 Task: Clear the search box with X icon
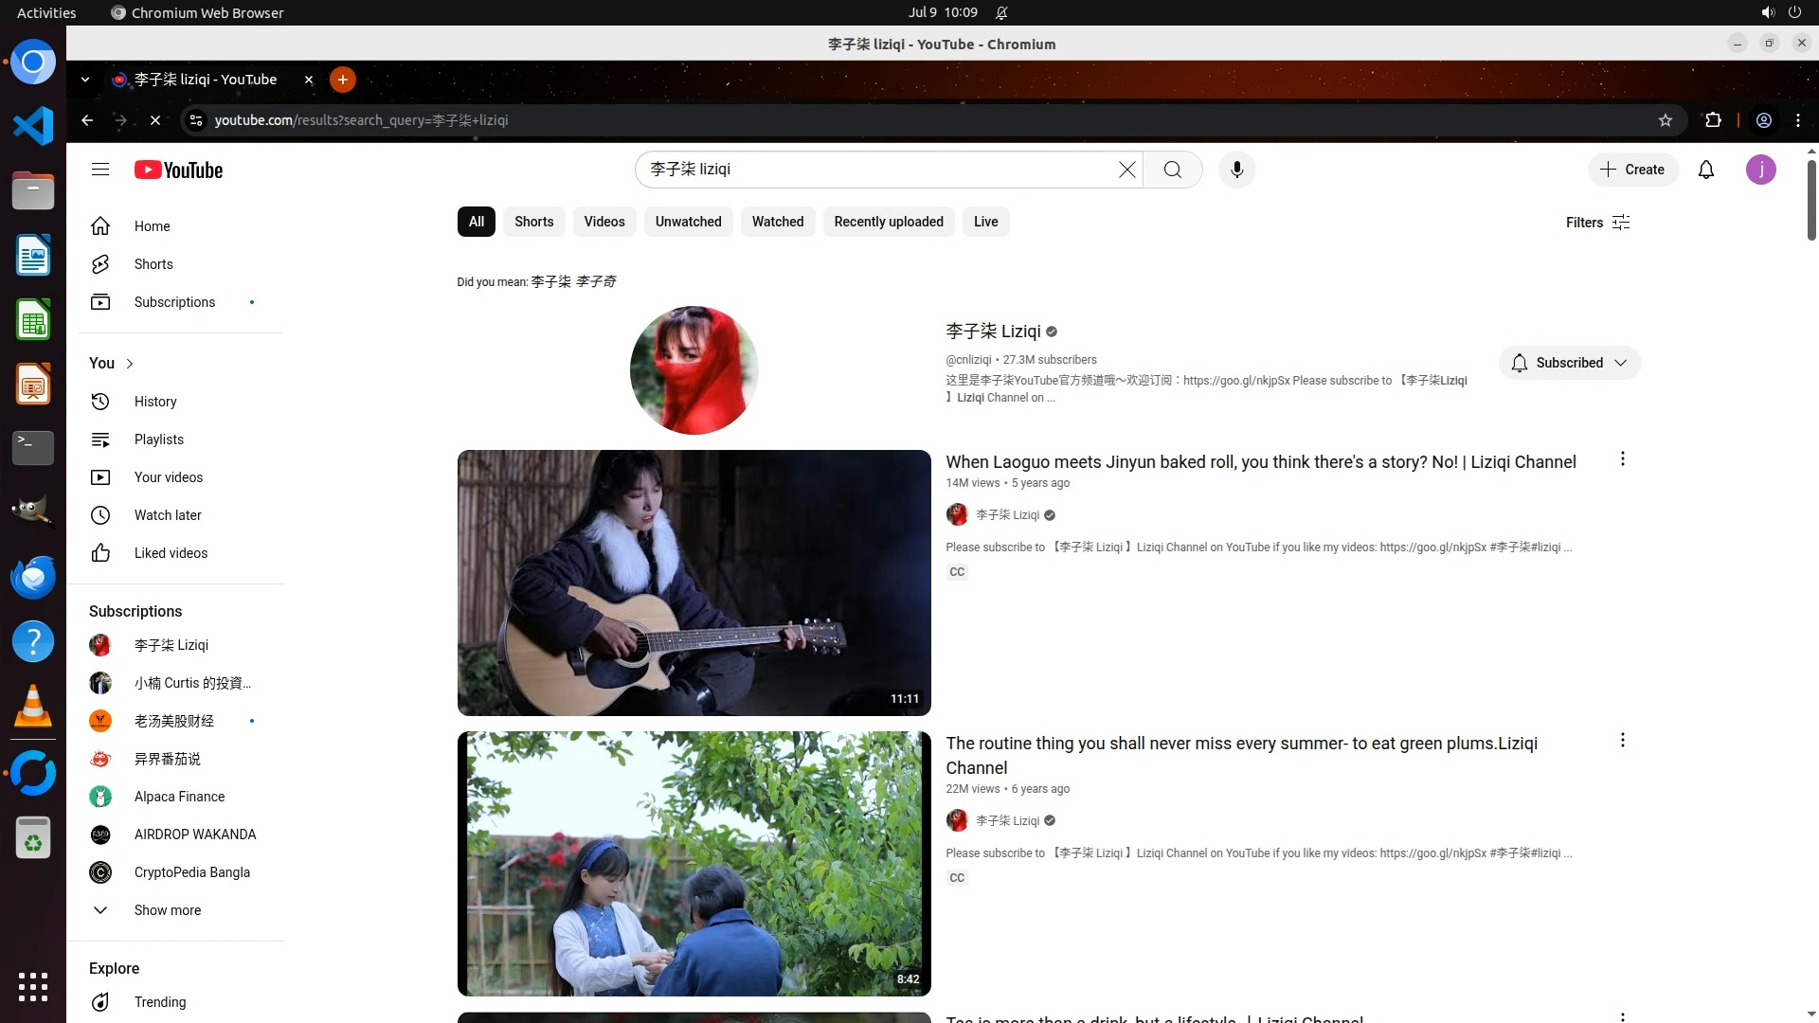1126,170
